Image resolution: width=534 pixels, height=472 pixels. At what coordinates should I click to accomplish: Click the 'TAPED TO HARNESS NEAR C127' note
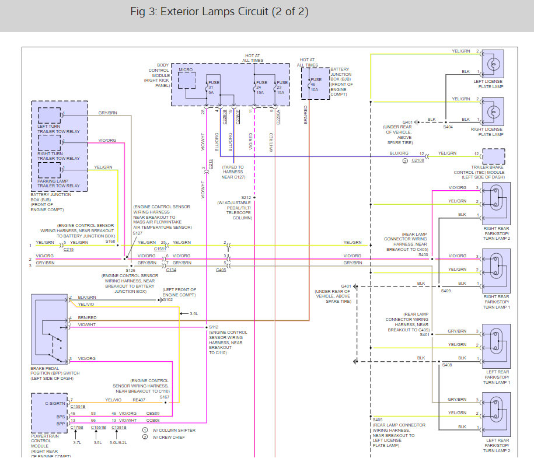tap(233, 172)
